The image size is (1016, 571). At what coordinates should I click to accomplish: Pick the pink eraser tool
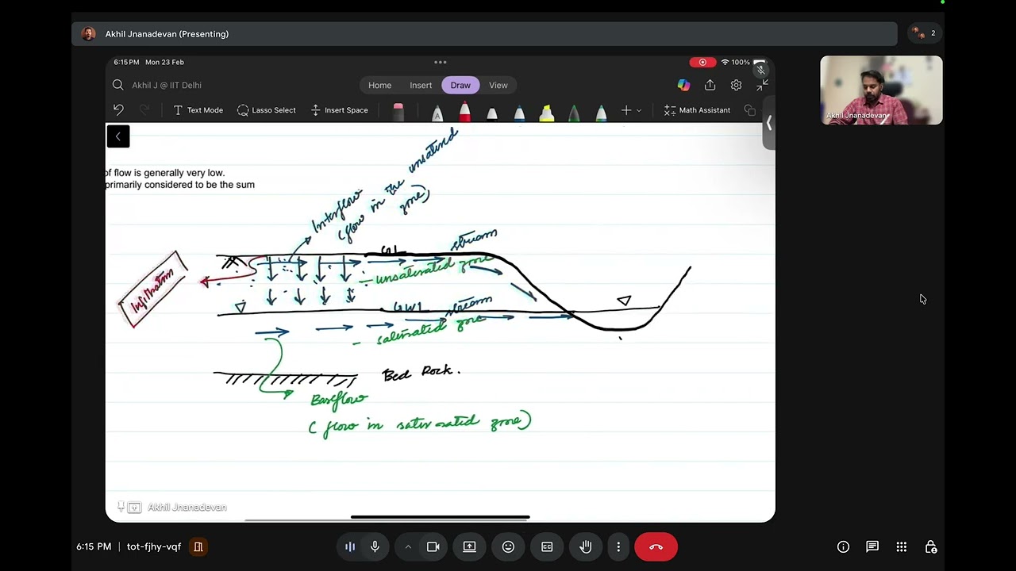tap(398, 113)
